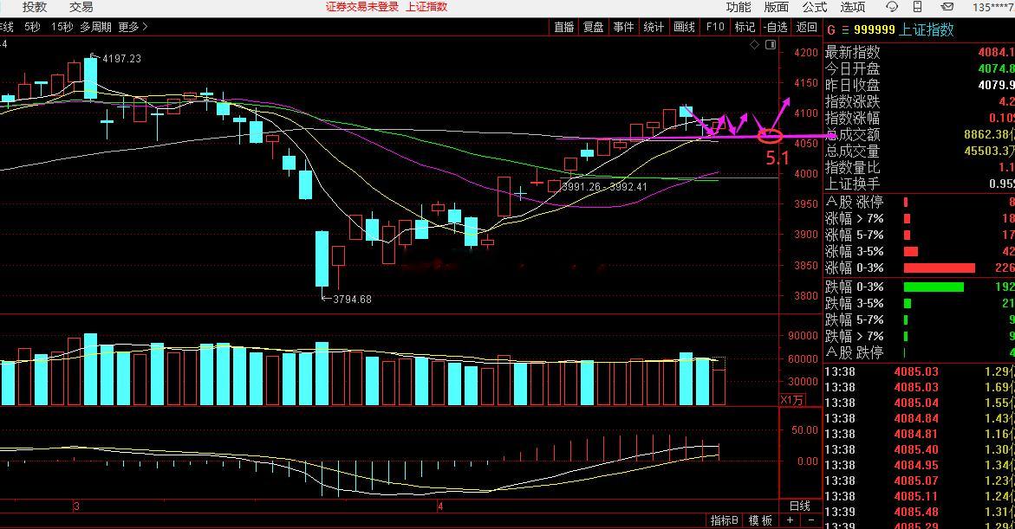Click the 指数涨跌 row
The width and height of the screenshot is (1015, 529).
[919, 101]
